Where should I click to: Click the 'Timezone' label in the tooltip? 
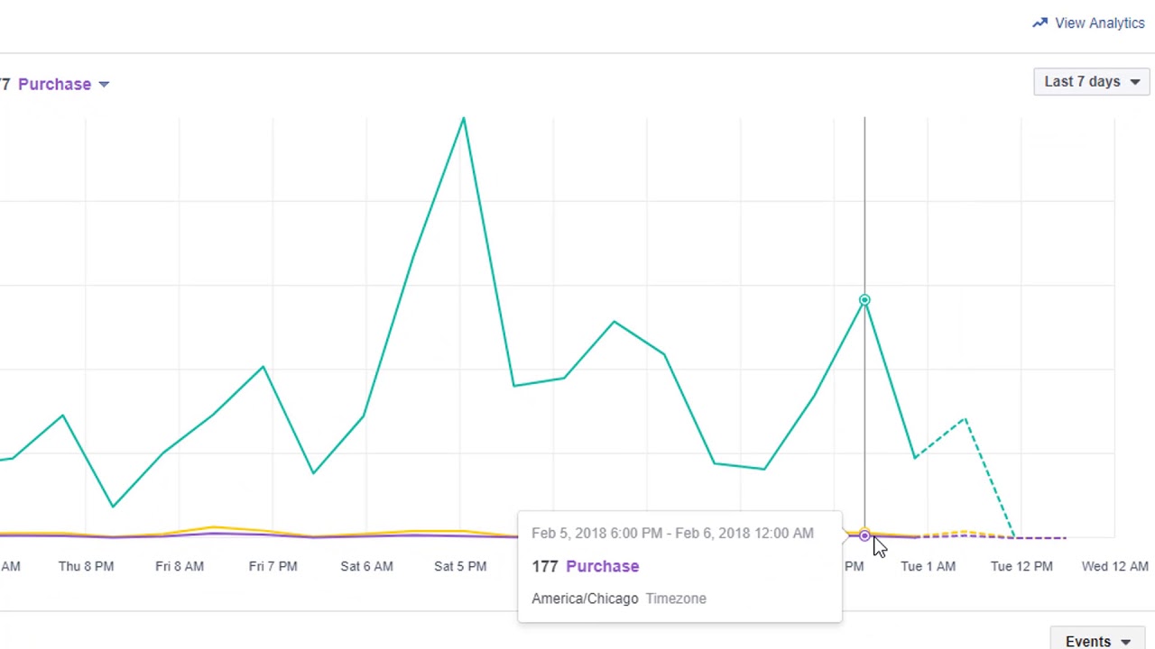(x=676, y=599)
